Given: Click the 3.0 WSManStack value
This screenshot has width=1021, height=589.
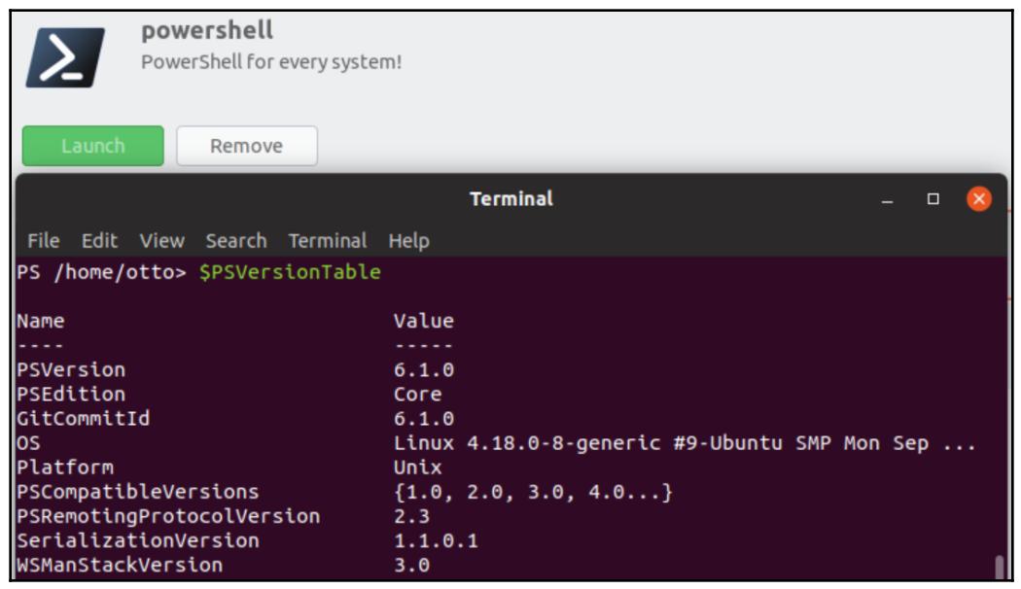Looking at the screenshot, I should [x=411, y=565].
